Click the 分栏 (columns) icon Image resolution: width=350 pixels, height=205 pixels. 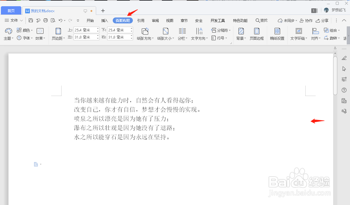[x=182, y=33]
